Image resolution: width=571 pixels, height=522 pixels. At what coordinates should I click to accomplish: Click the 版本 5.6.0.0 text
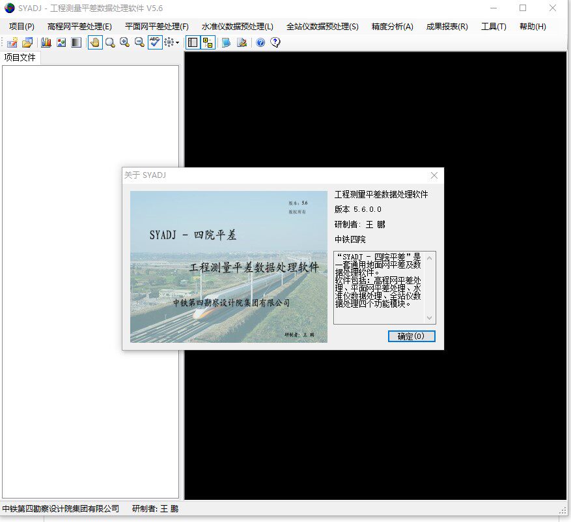point(358,209)
